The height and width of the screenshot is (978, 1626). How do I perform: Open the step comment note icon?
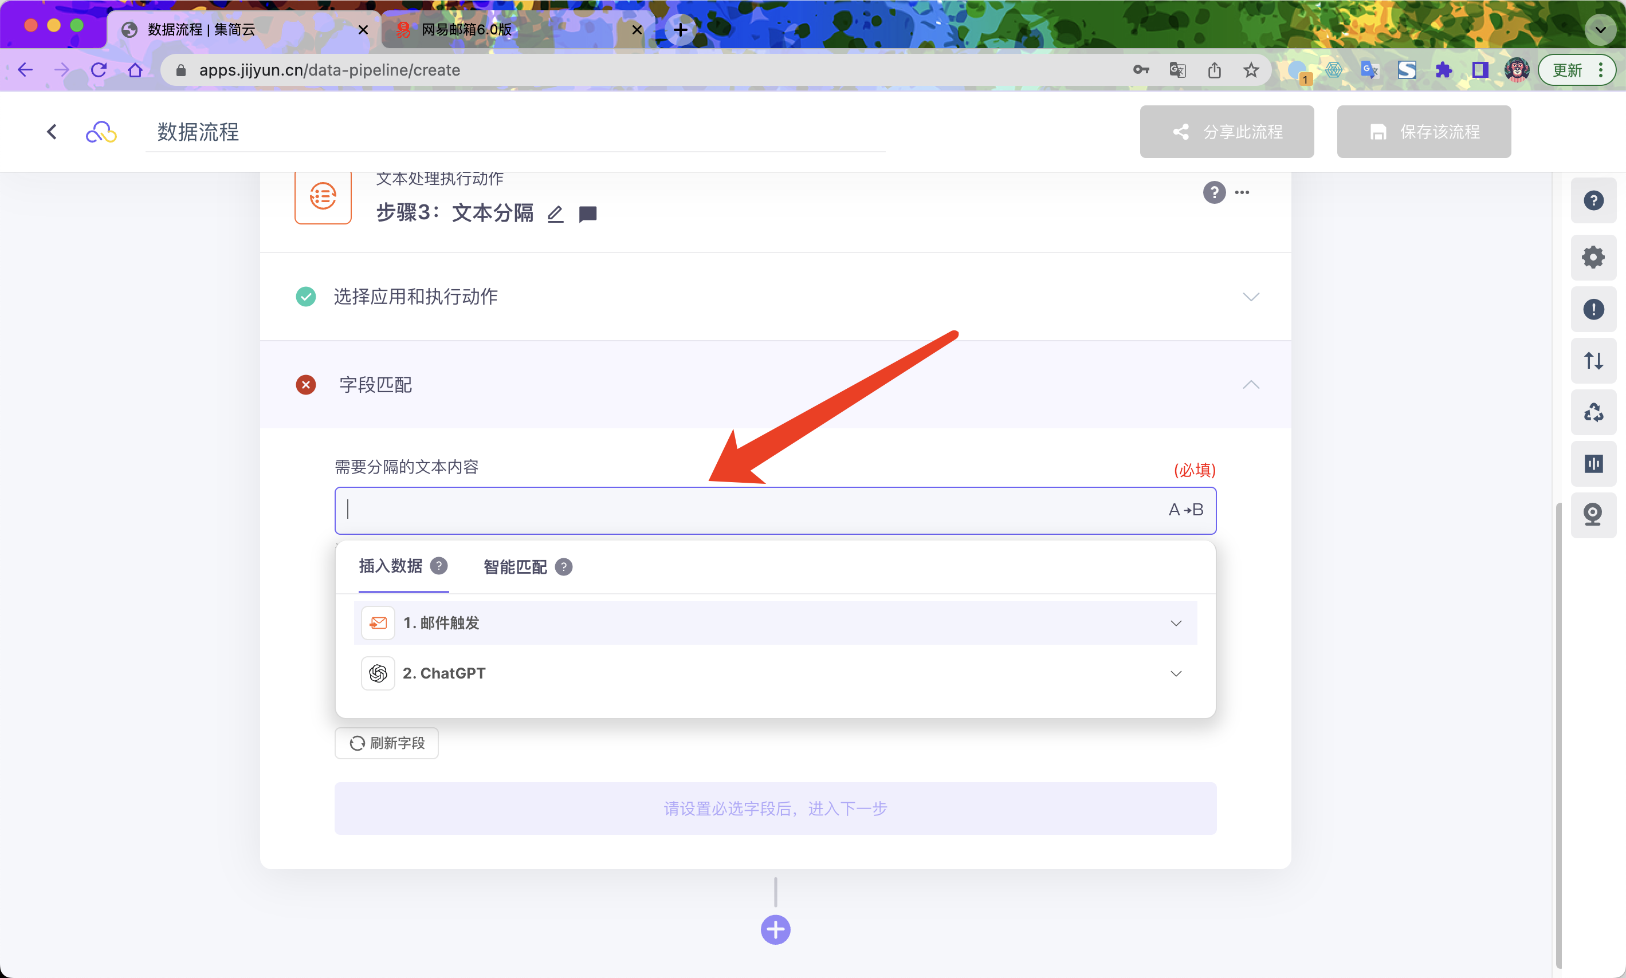[587, 214]
